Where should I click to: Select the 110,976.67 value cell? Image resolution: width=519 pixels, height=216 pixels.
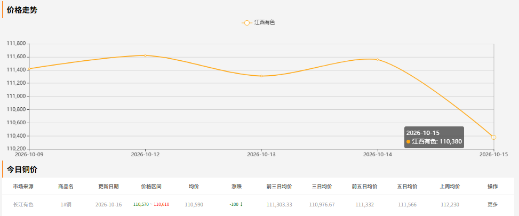tap(322, 205)
